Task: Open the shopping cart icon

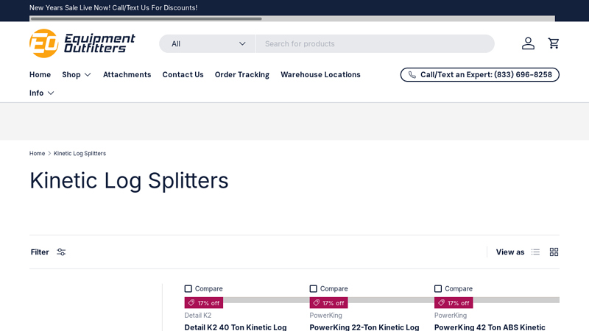Action: [x=554, y=43]
